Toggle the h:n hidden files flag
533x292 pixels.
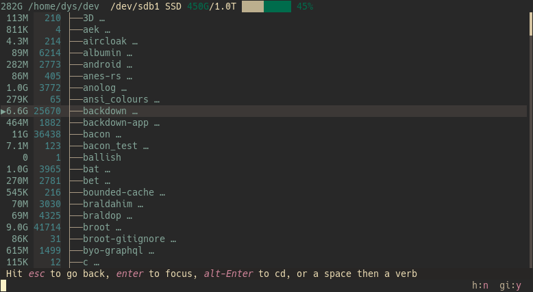pyautogui.click(x=480, y=286)
